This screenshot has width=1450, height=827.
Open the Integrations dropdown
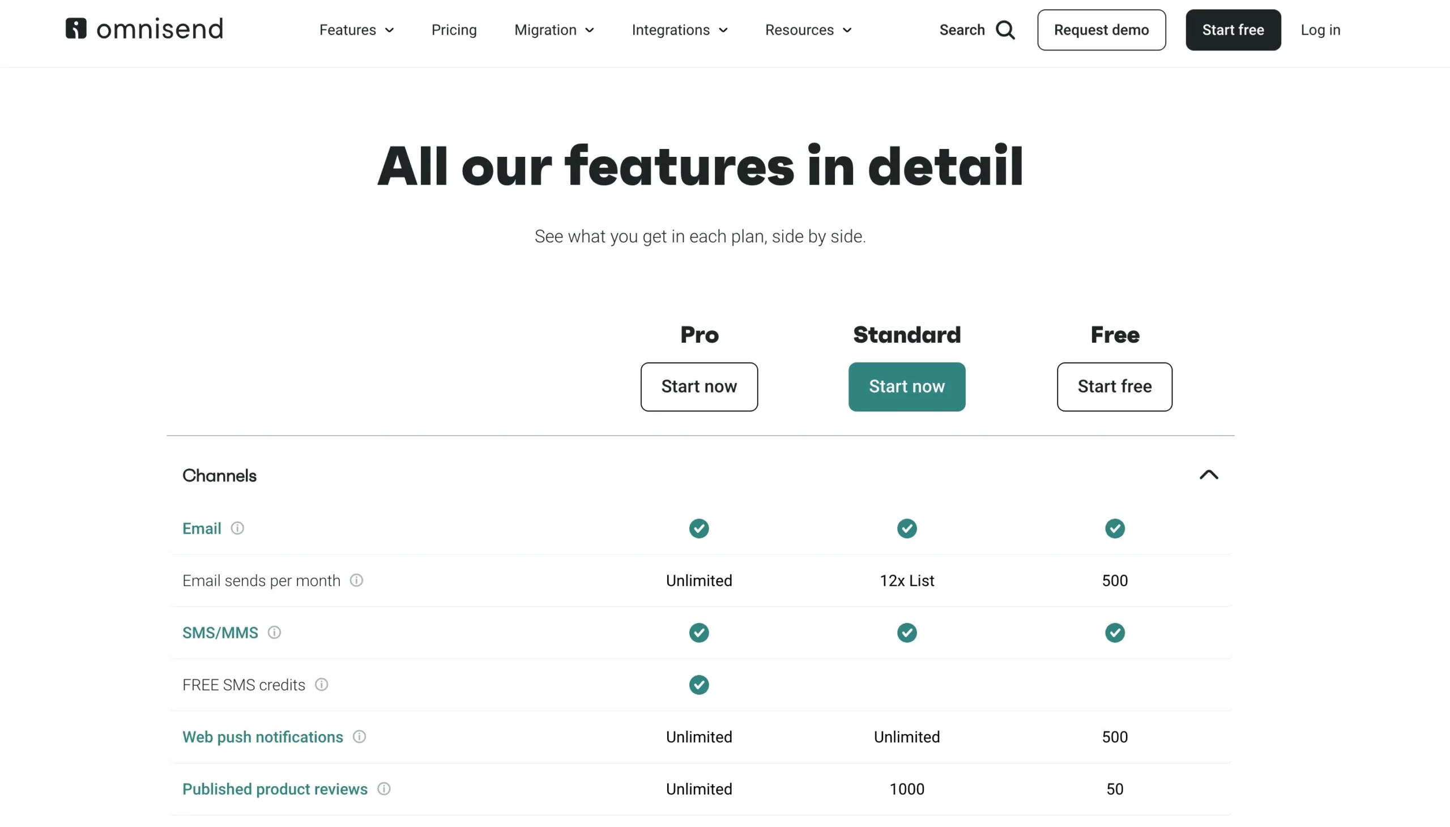tap(680, 30)
